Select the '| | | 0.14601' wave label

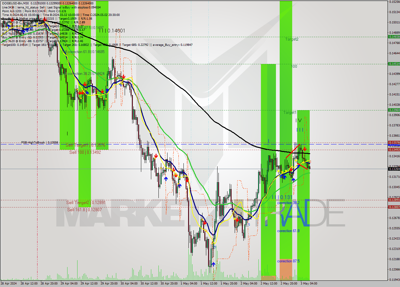pos(112,31)
